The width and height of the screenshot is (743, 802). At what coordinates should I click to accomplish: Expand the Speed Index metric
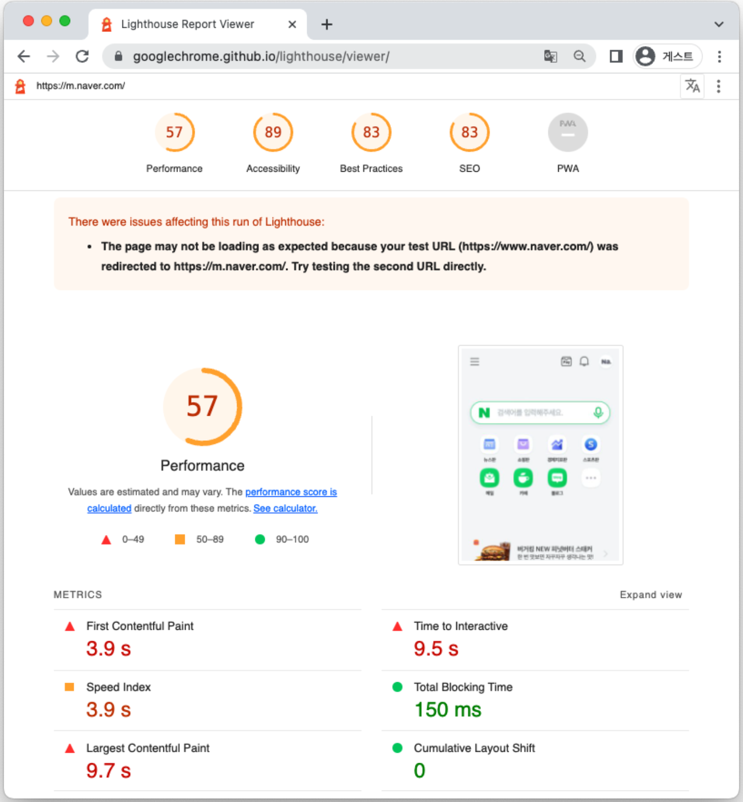click(x=207, y=700)
